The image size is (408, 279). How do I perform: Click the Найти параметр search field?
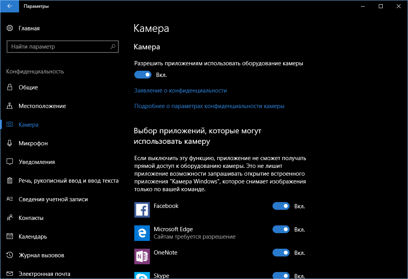[x=62, y=47]
